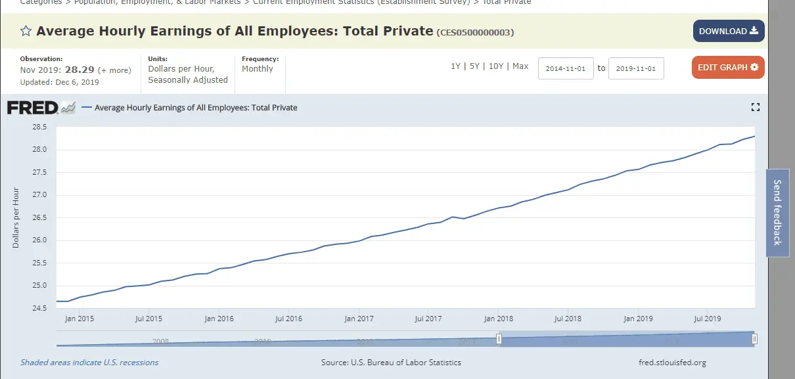This screenshot has height=379, width=795.
Task: Open the Current Employment Statistics breadcrumb
Action: (361, 2)
